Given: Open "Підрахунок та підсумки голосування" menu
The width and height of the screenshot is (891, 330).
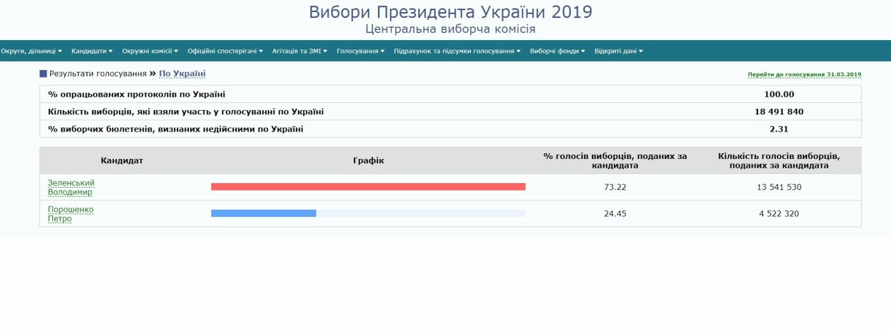Looking at the screenshot, I should click(x=457, y=51).
